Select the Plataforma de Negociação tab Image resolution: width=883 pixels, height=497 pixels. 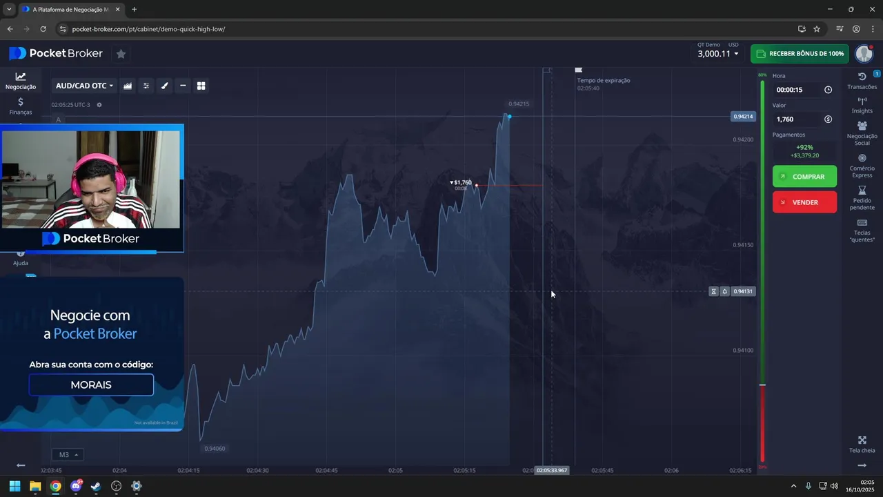tap(70, 10)
